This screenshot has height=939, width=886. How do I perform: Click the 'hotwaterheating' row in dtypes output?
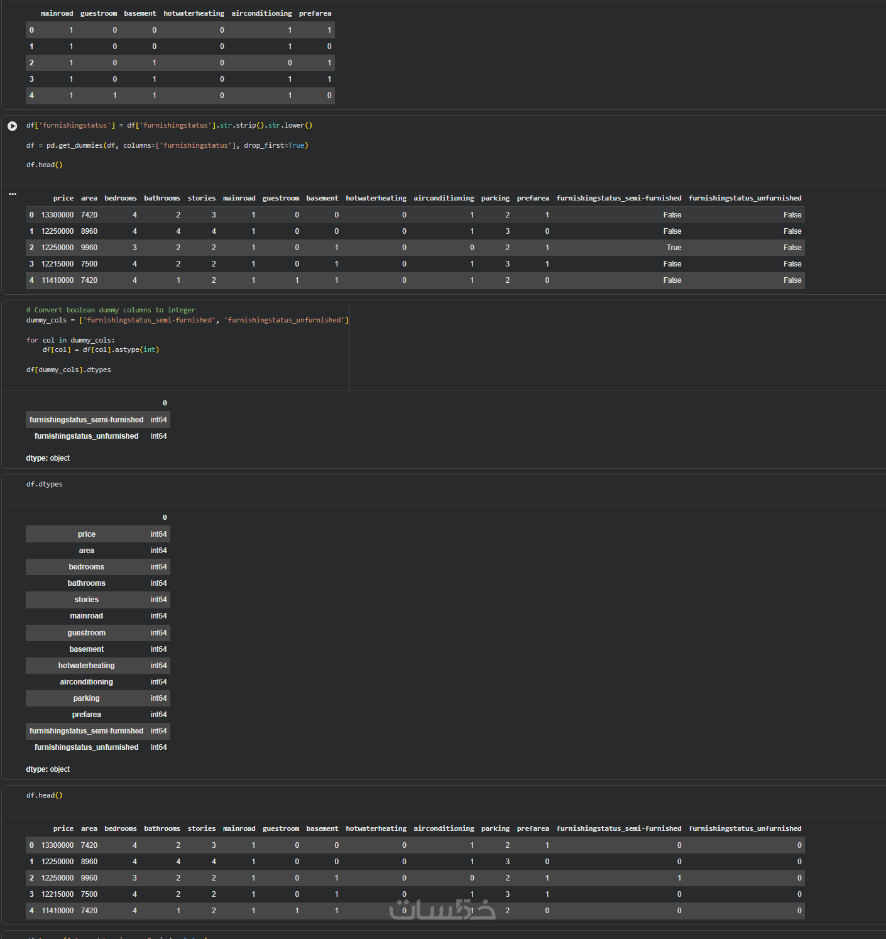tap(87, 666)
